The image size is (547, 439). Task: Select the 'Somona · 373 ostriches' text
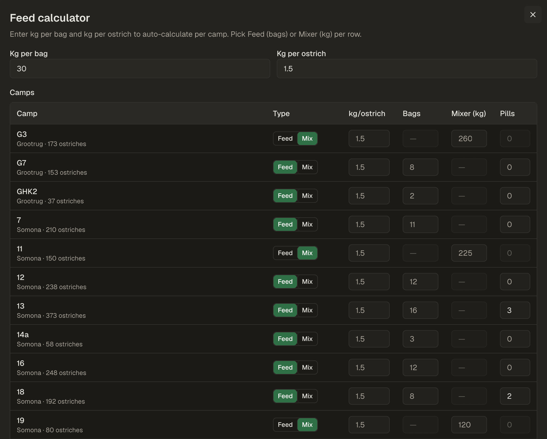(51, 316)
